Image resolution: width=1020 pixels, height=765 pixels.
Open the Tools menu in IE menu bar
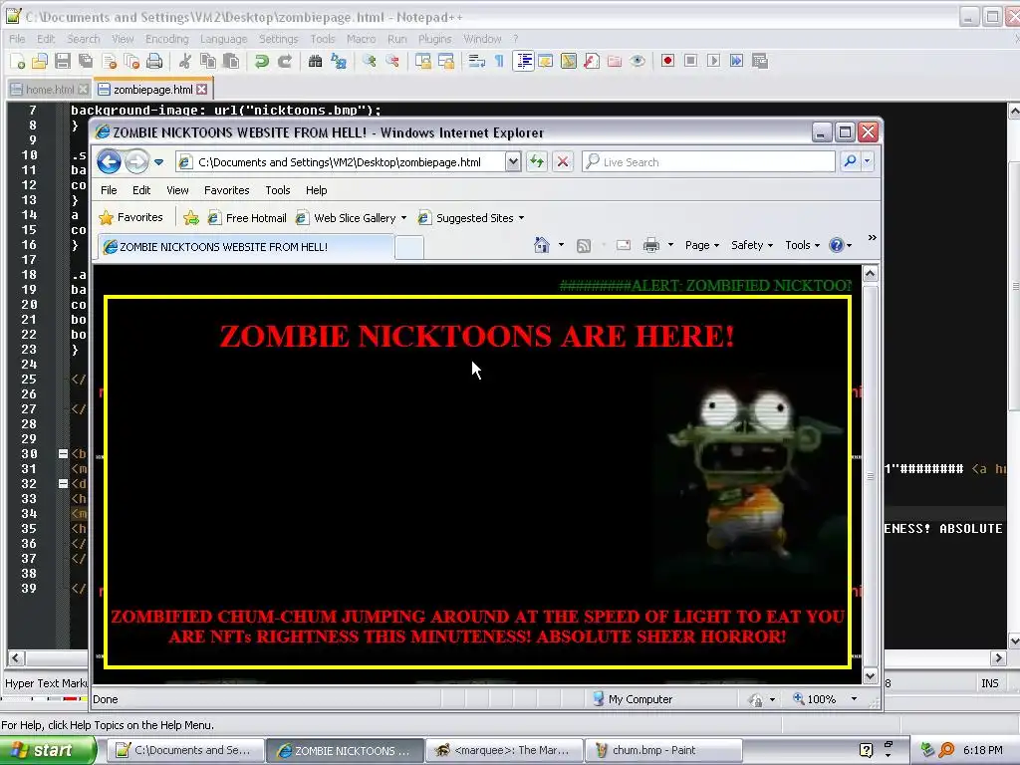coord(278,190)
